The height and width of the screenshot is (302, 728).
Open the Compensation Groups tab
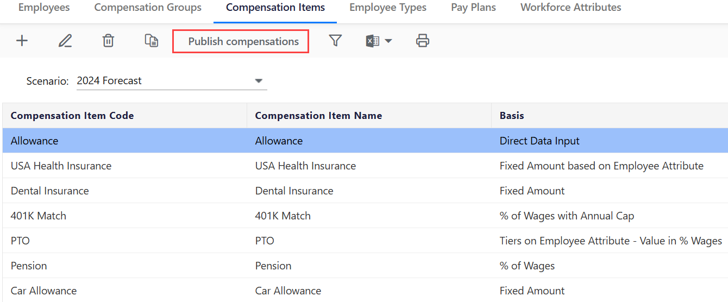148,8
